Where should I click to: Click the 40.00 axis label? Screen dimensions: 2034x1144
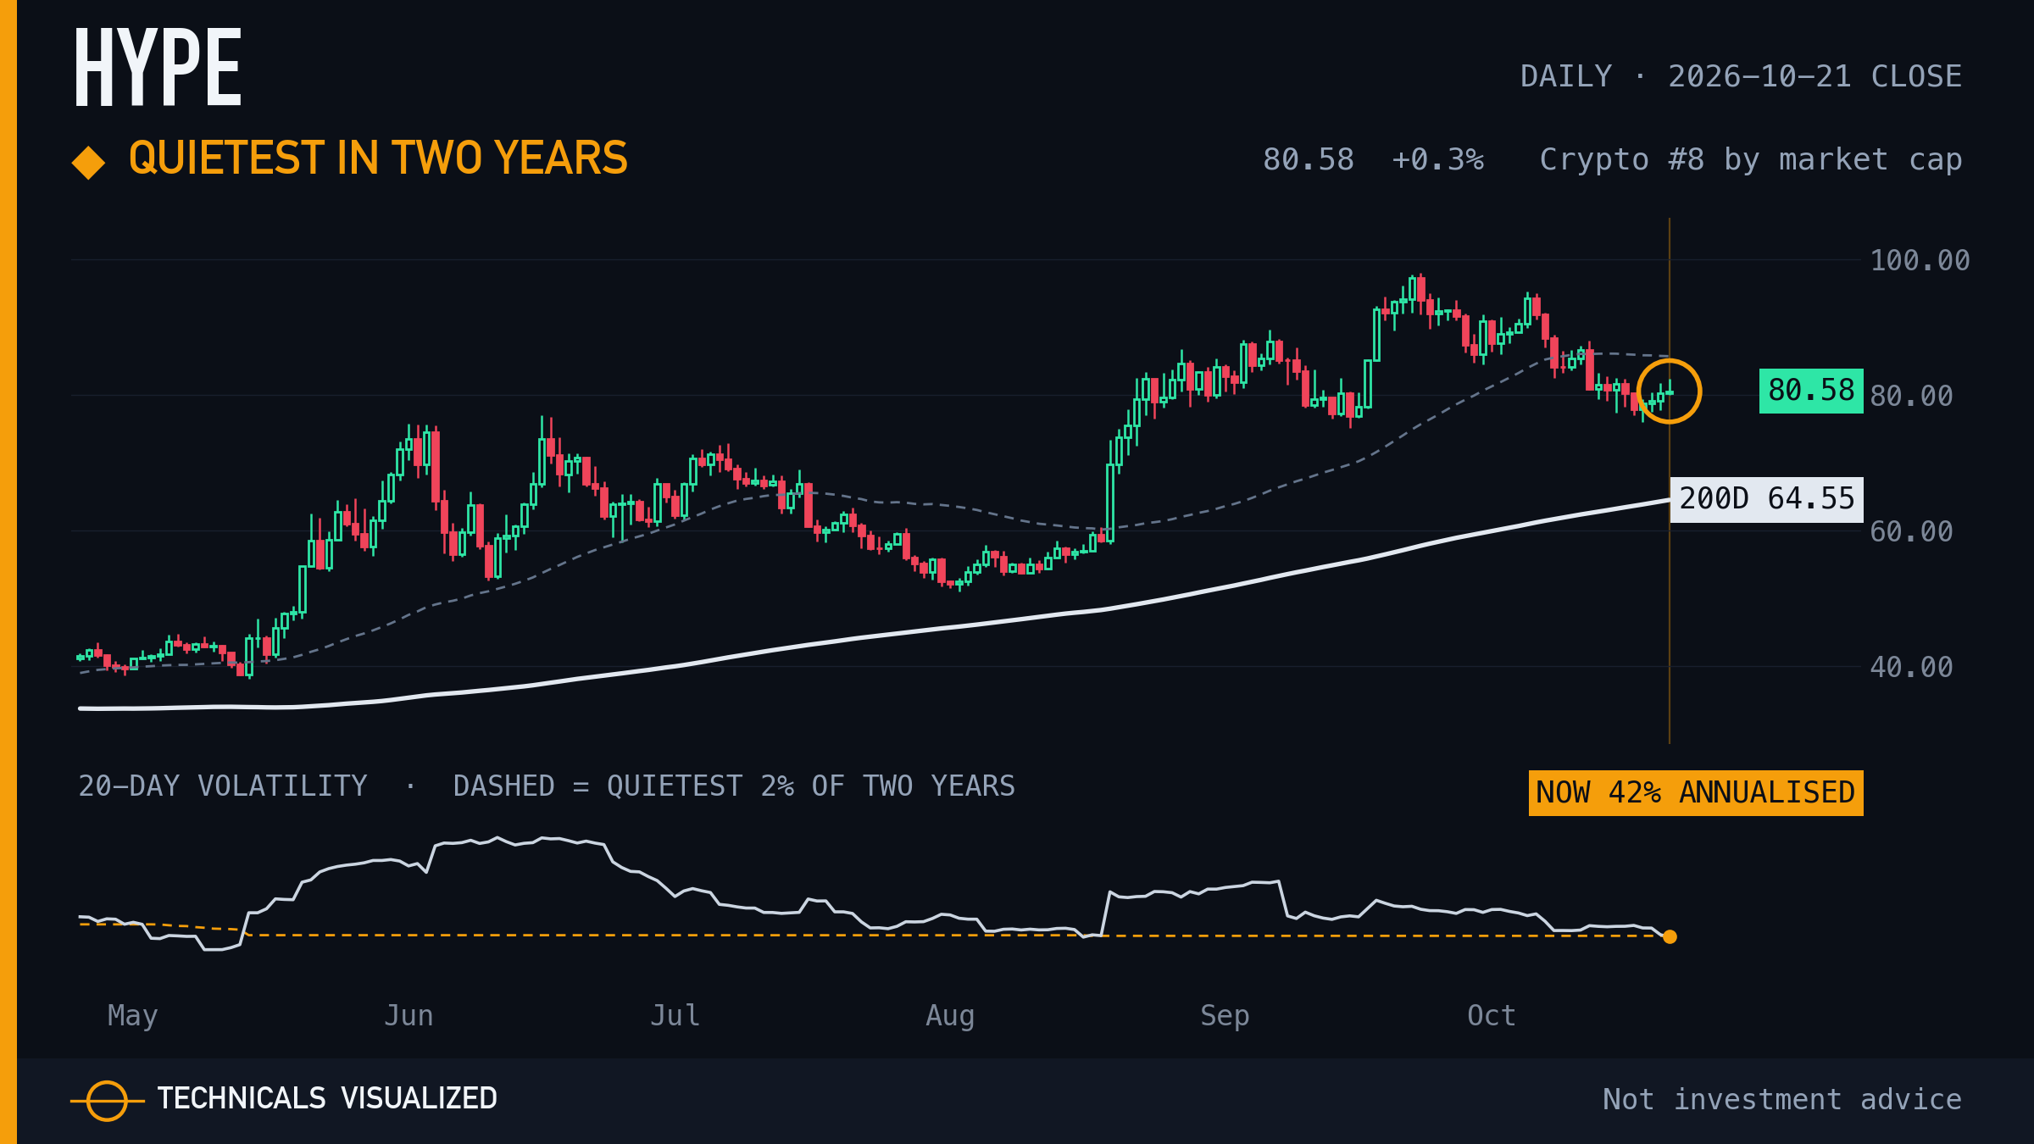(1911, 667)
